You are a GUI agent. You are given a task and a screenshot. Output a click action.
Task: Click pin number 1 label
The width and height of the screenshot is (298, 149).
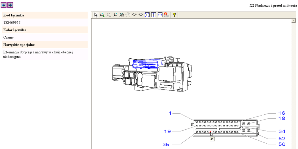point(170,113)
